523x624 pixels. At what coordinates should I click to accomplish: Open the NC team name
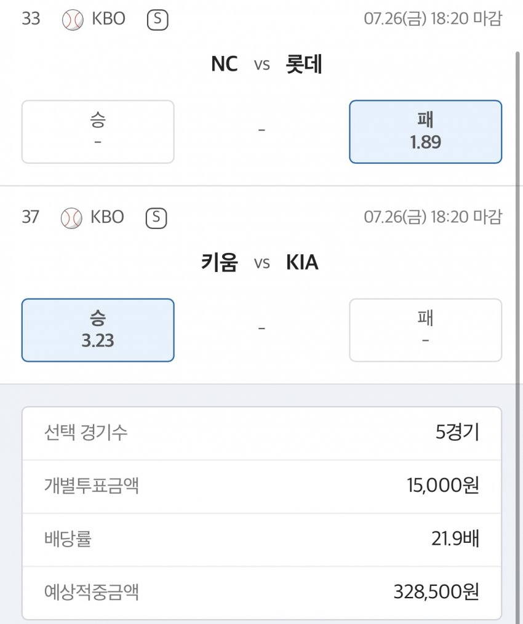pyautogui.click(x=224, y=64)
